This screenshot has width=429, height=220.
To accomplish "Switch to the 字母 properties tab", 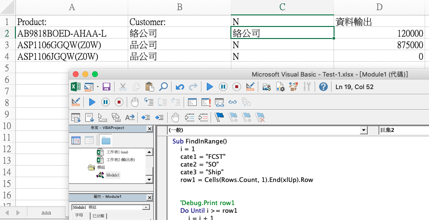I will click(x=79, y=216).
